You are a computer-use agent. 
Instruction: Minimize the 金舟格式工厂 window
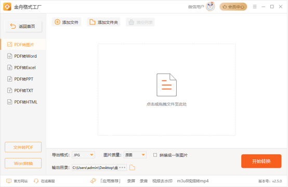point(264,7)
